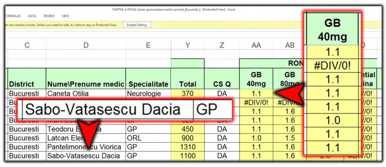Select column AB header

tap(289, 45)
